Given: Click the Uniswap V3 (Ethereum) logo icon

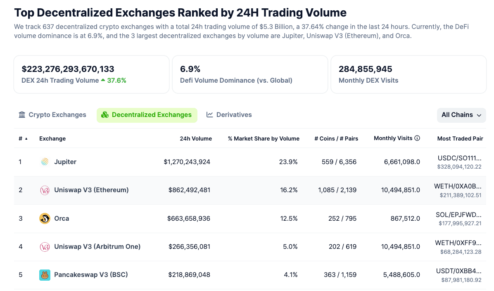Looking at the screenshot, I should [45, 190].
